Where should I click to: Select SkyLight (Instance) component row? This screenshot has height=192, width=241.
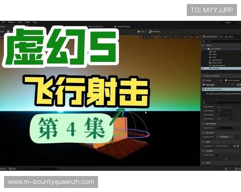(x=221, y=89)
